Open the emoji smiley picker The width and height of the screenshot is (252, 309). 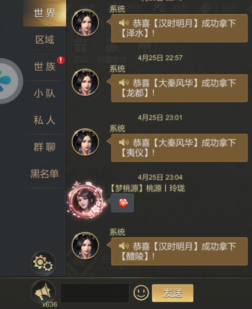tap(141, 293)
